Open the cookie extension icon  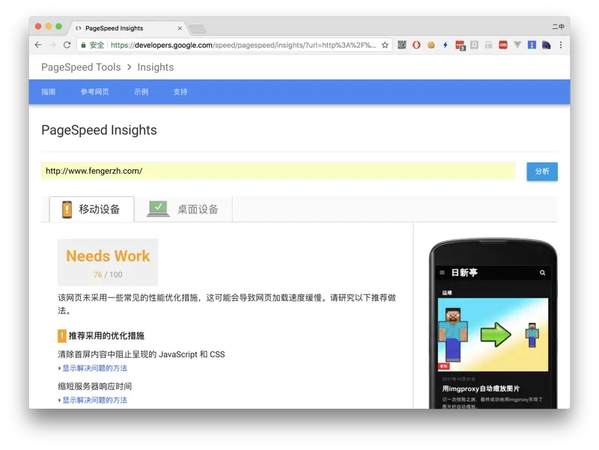click(x=431, y=45)
